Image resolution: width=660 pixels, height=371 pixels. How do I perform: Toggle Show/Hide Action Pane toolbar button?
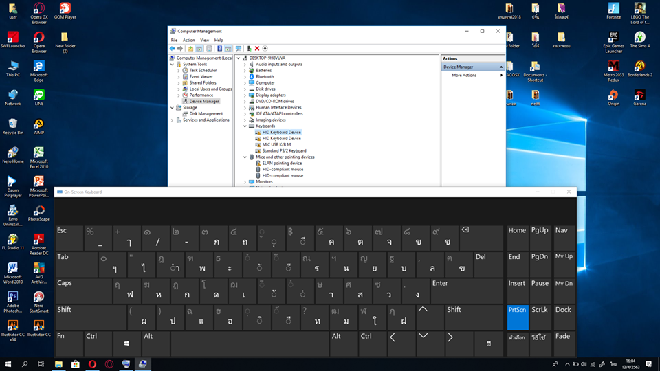click(228, 48)
